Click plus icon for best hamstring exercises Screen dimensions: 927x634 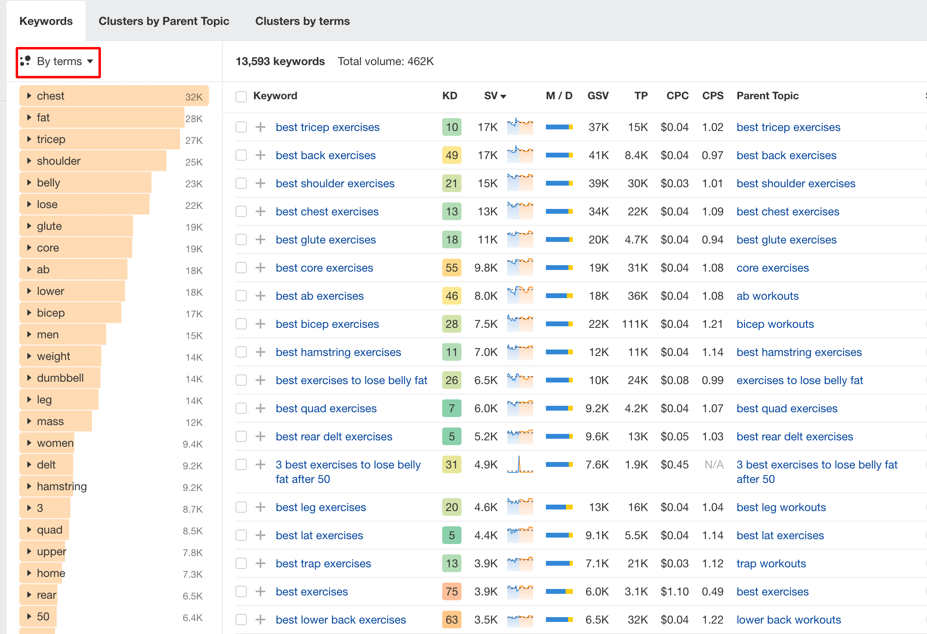pos(260,352)
